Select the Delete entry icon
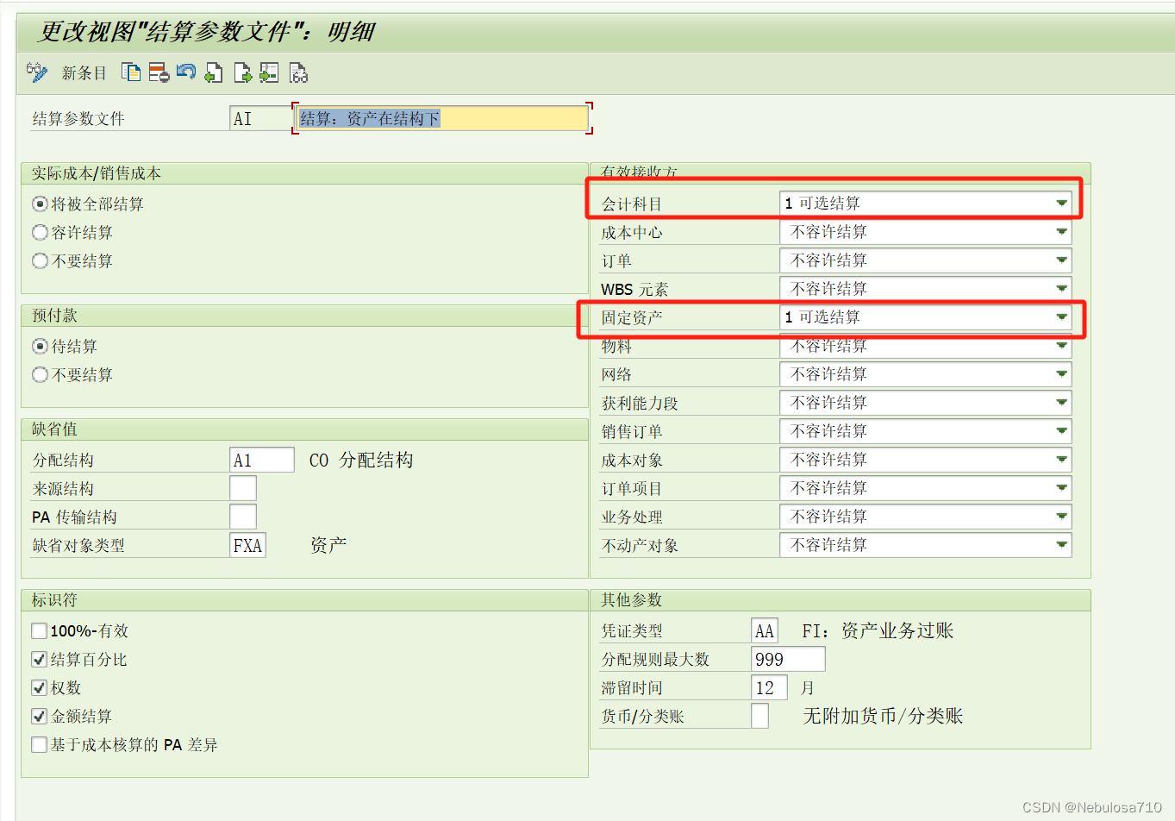Viewport: 1175px width, 821px height. pyautogui.click(x=158, y=72)
